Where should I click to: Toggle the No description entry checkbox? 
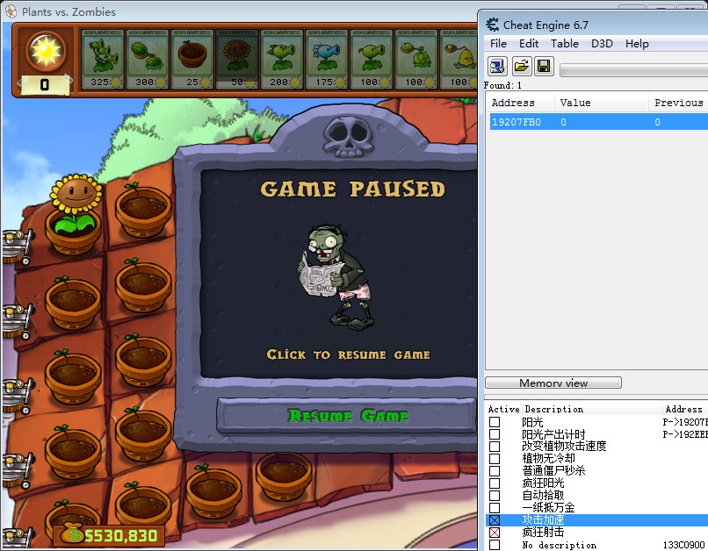pyautogui.click(x=495, y=545)
